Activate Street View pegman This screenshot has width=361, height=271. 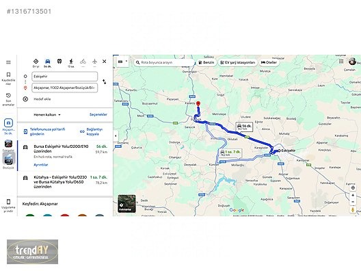point(353,209)
